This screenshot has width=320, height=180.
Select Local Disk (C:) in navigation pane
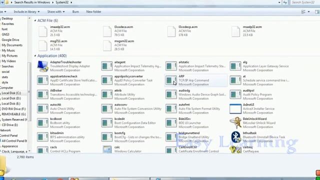pyautogui.click(x=11, y=93)
